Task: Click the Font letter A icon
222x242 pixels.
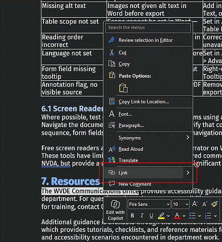Action: click(112, 114)
